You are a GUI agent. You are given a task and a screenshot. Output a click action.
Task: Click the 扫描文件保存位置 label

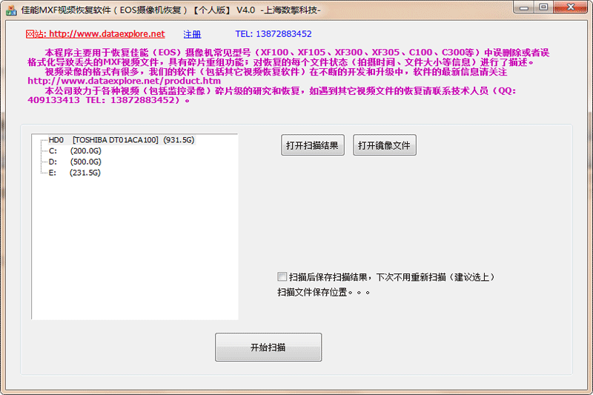click(323, 292)
